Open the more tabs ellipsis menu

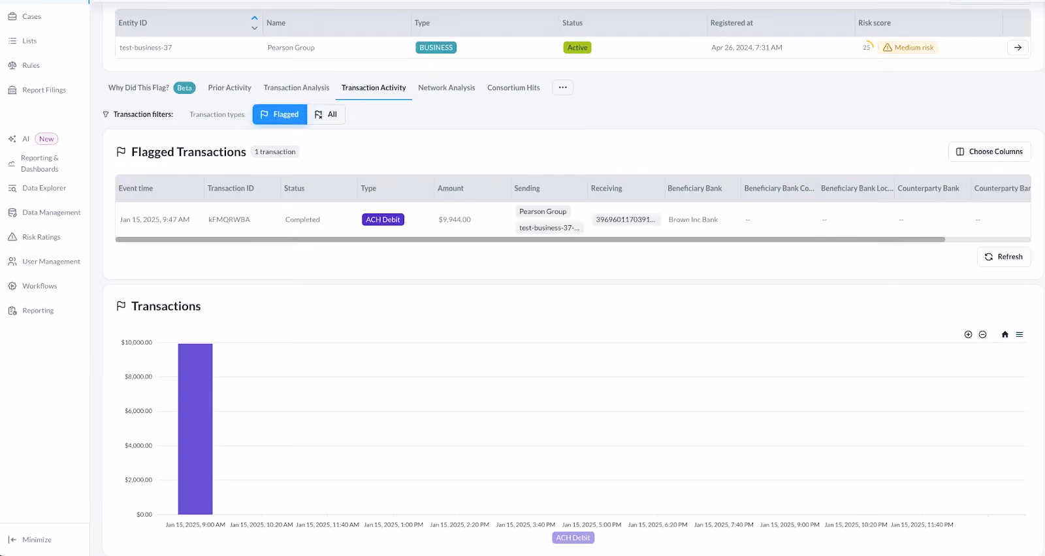coord(562,87)
